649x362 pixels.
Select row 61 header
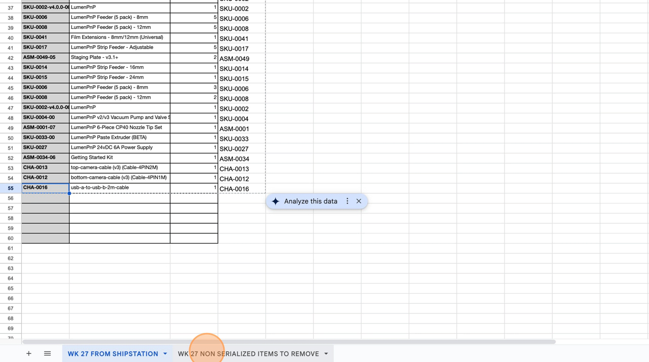11,248
